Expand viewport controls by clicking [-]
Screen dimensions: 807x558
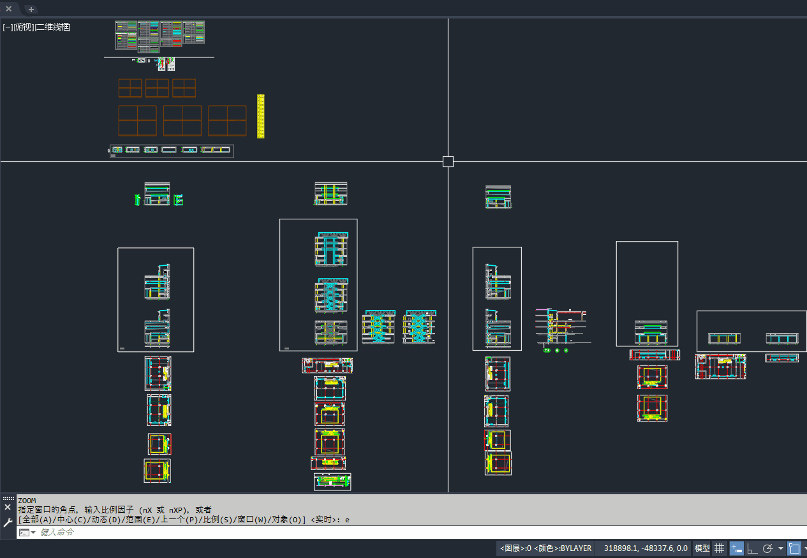click(x=8, y=27)
